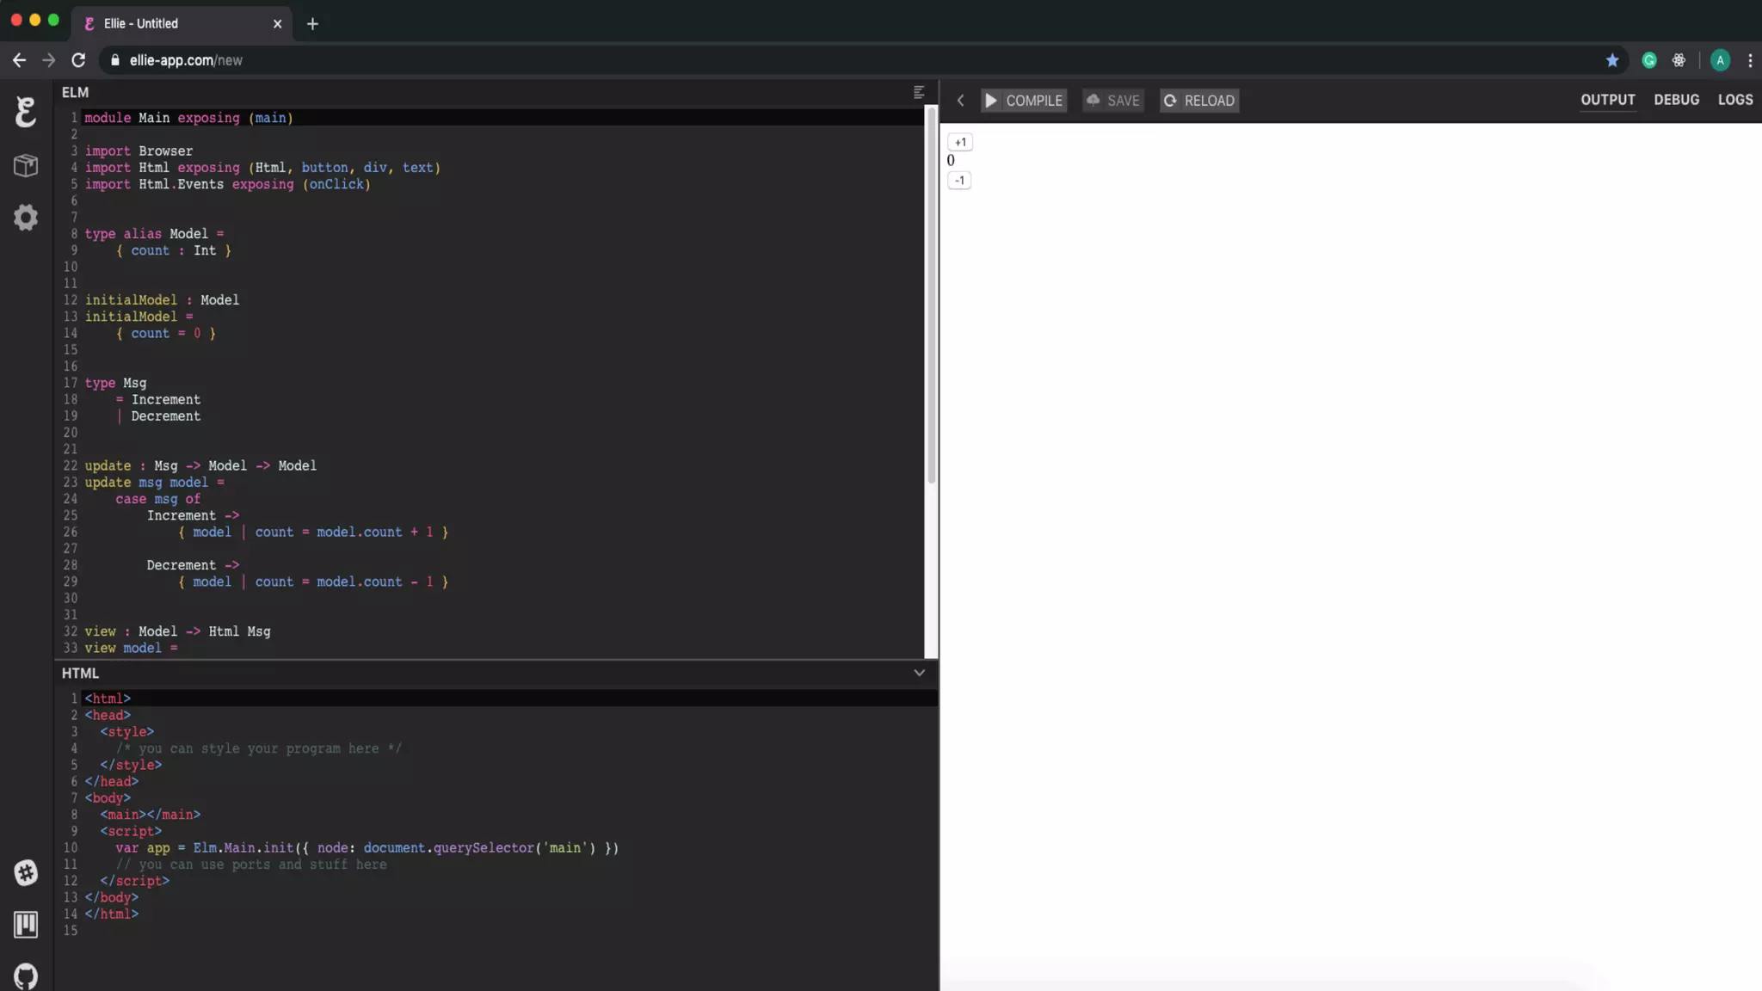Open settings gear in left sidebar
The image size is (1762, 991).
tap(26, 217)
